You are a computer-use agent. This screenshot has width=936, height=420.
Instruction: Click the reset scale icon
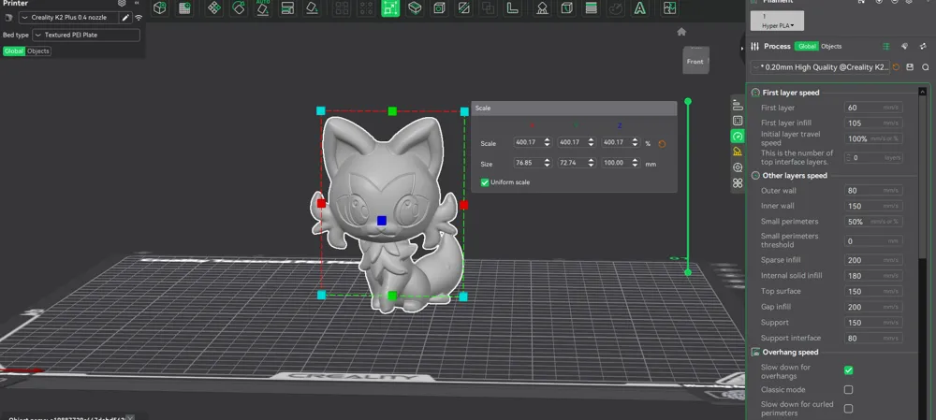[x=662, y=144]
